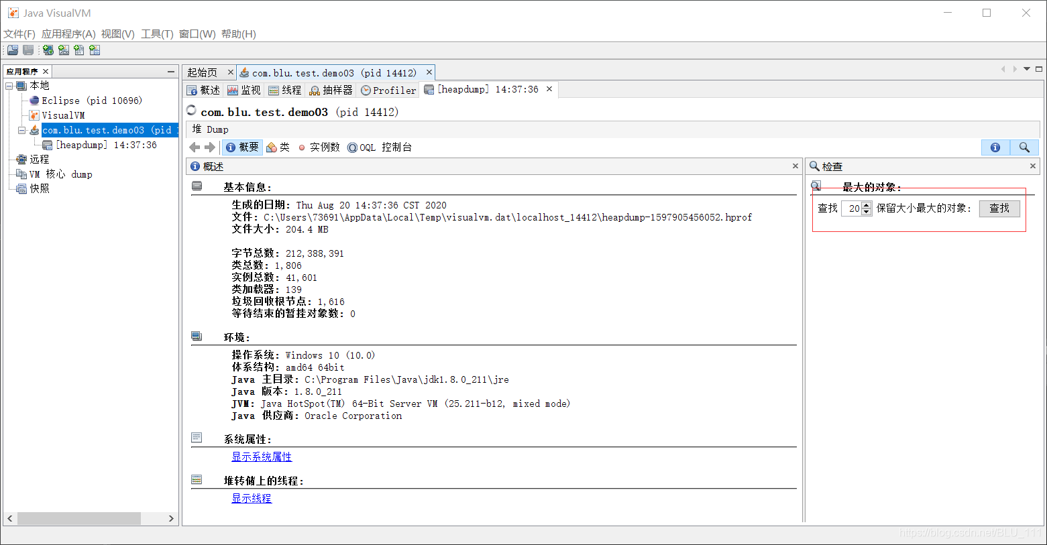This screenshot has width=1047, height=545.
Task: Click the left arrow of the applications panel scrollbar
Action: click(10, 519)
